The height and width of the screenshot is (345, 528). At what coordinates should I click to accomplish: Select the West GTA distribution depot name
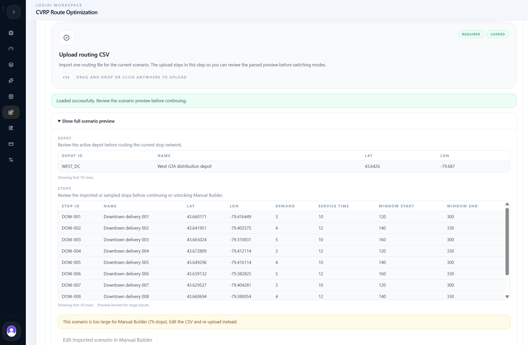click(184, 166)
